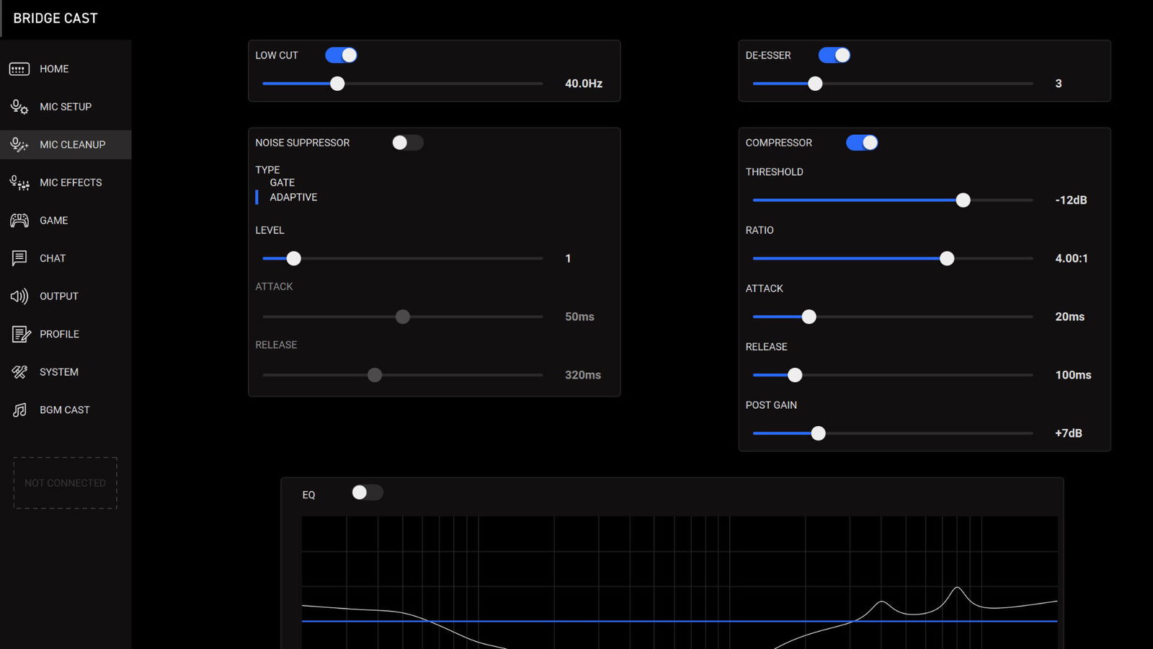Enable the EQ toggle switch
Viewport: 1153px width, 649px height.
coord(367,493)
